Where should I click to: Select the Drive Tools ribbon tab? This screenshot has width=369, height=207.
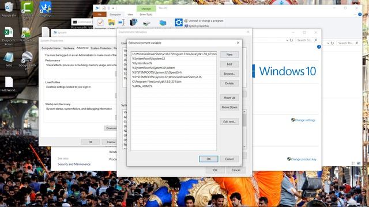pyautogui.click(x=146, y=14)
